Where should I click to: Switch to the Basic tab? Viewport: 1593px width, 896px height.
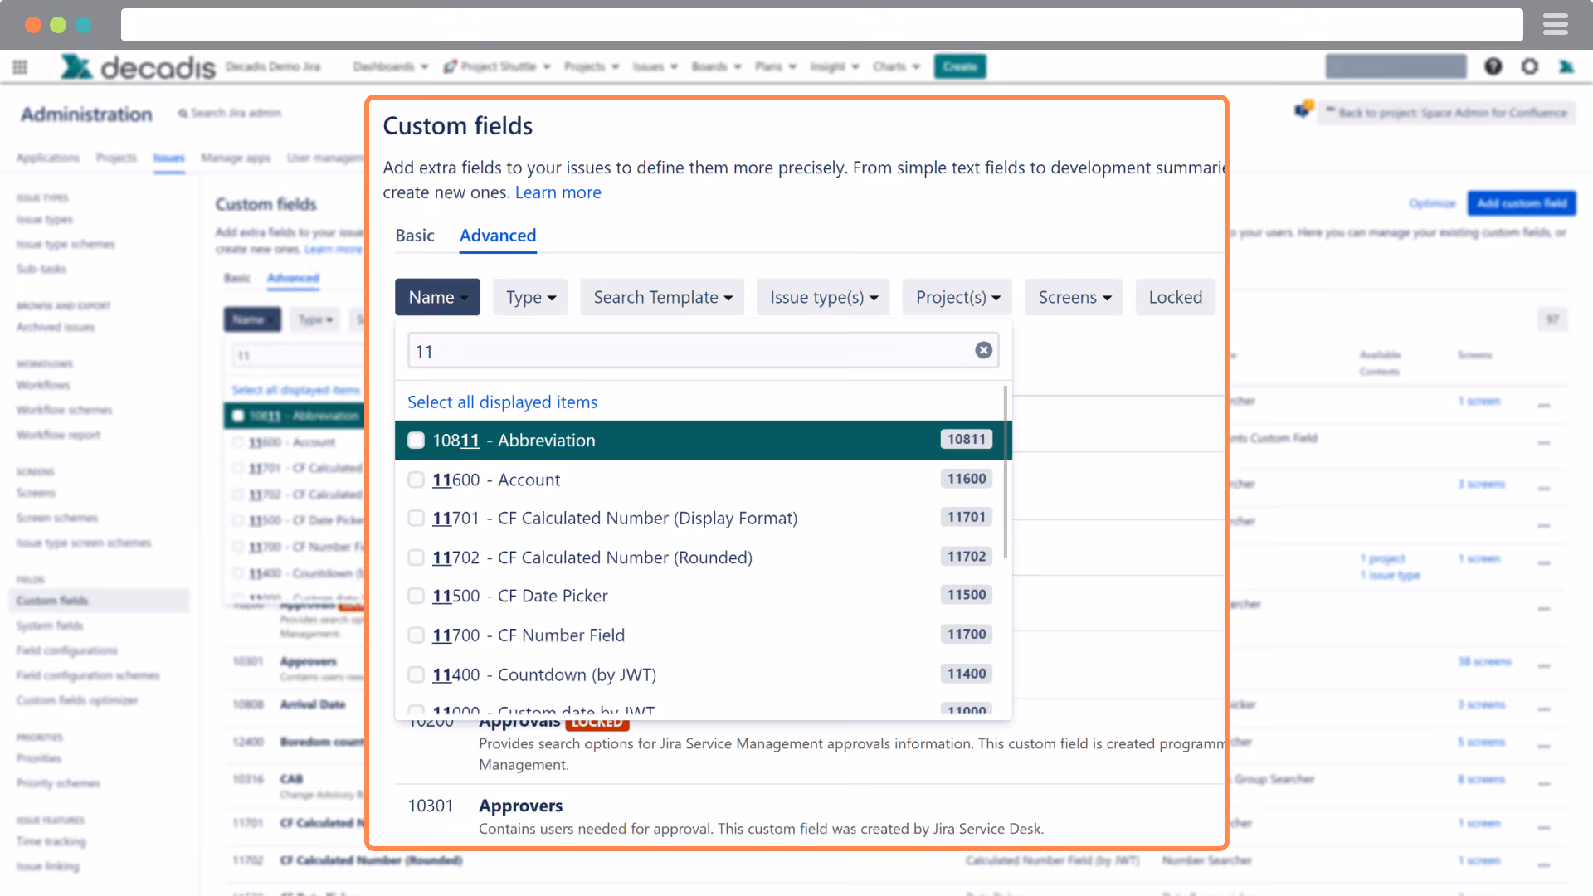coord(415,236)
